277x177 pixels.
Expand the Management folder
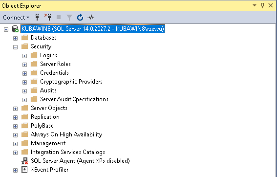point(15,144)
